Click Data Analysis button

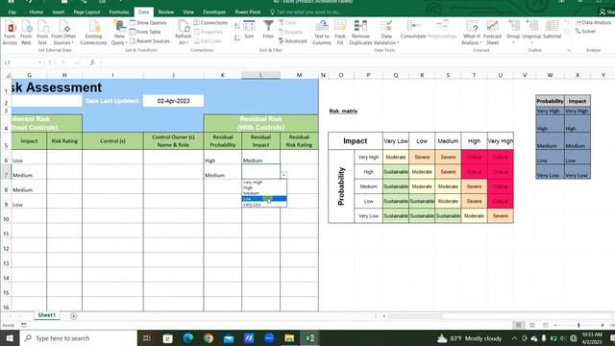tap(593, 23)
